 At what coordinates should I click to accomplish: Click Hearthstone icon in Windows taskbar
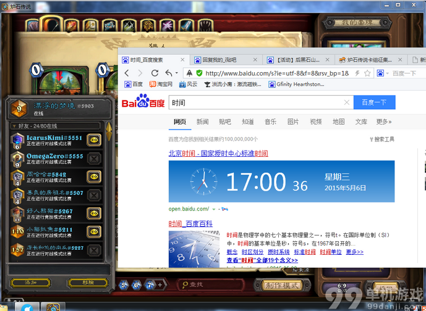[x=53, y=307]
